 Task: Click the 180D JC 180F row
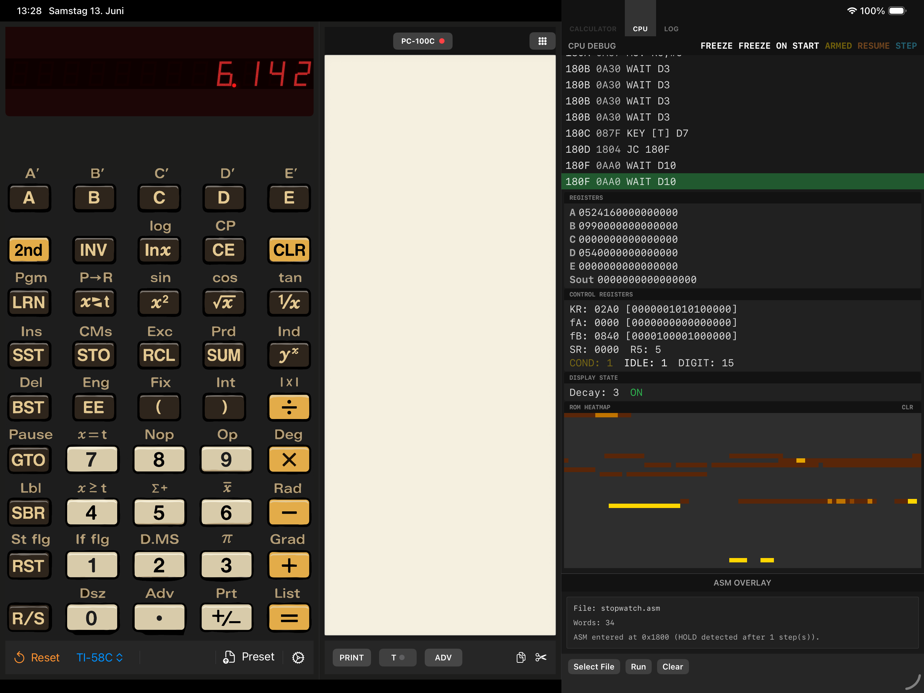(x=742, y=149)
